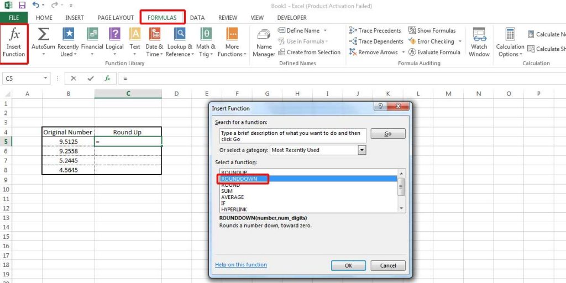Open the Customize Quick Access Toolbar dropdown

tap(71, 6)
